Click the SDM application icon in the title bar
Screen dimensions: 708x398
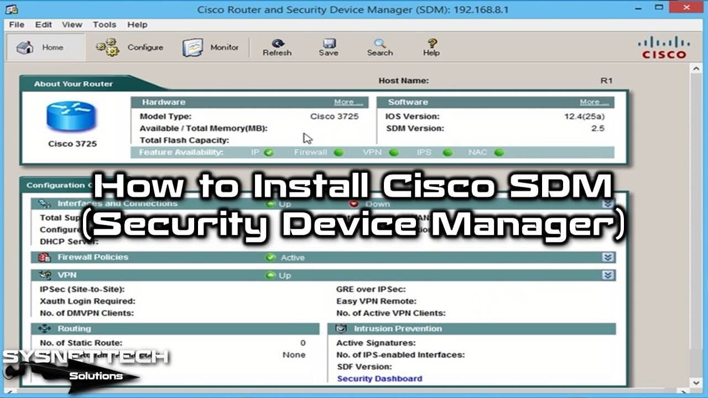11,9
